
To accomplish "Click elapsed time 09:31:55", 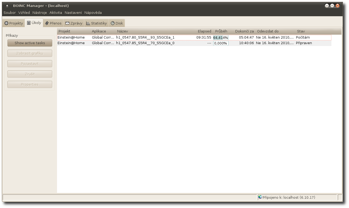I will point(204,38).
